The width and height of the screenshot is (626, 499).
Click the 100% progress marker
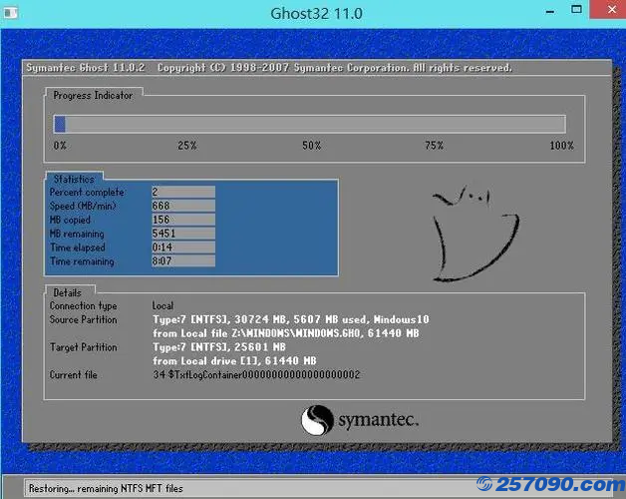(x=561, y=146)
